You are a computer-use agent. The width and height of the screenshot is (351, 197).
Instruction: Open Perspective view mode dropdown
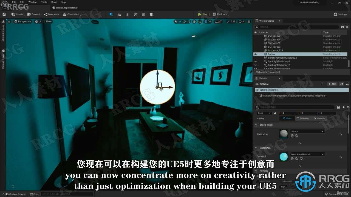pos(22,21)
